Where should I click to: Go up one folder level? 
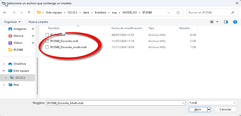(x=29, y=12)
